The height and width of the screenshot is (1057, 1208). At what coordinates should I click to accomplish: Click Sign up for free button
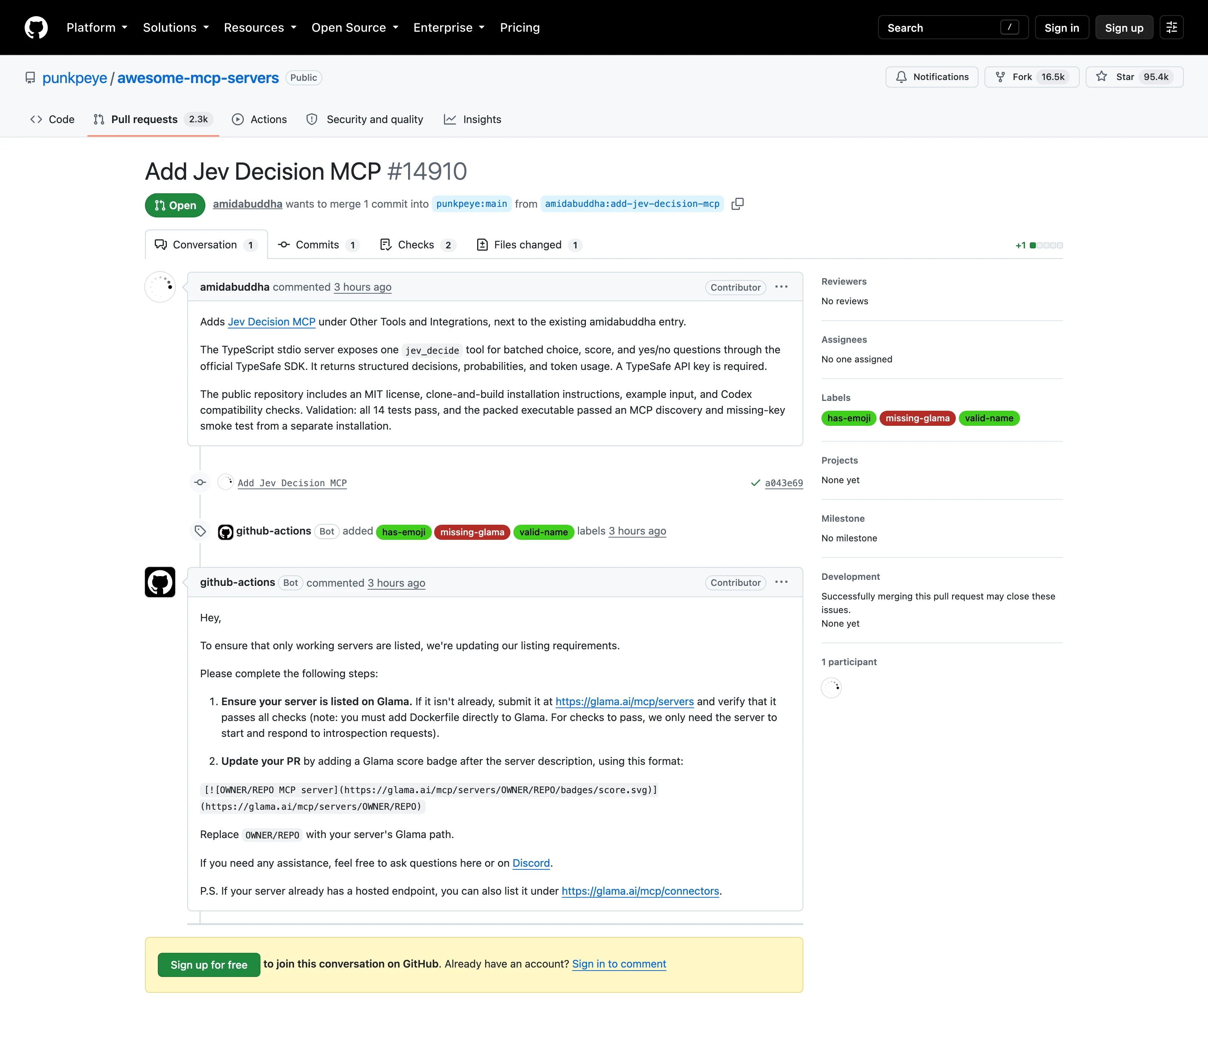pos(209,965)
